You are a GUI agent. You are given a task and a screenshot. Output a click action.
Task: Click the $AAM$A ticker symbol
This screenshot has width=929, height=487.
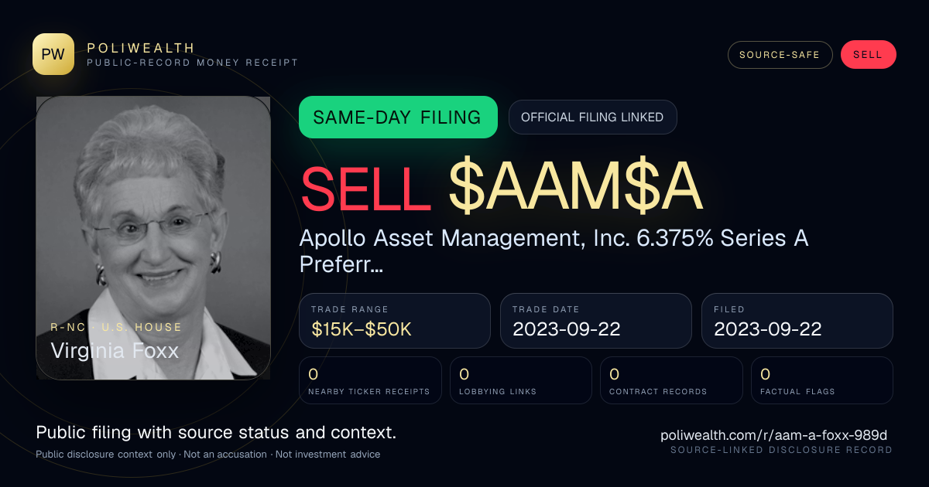tap(575, 189)
